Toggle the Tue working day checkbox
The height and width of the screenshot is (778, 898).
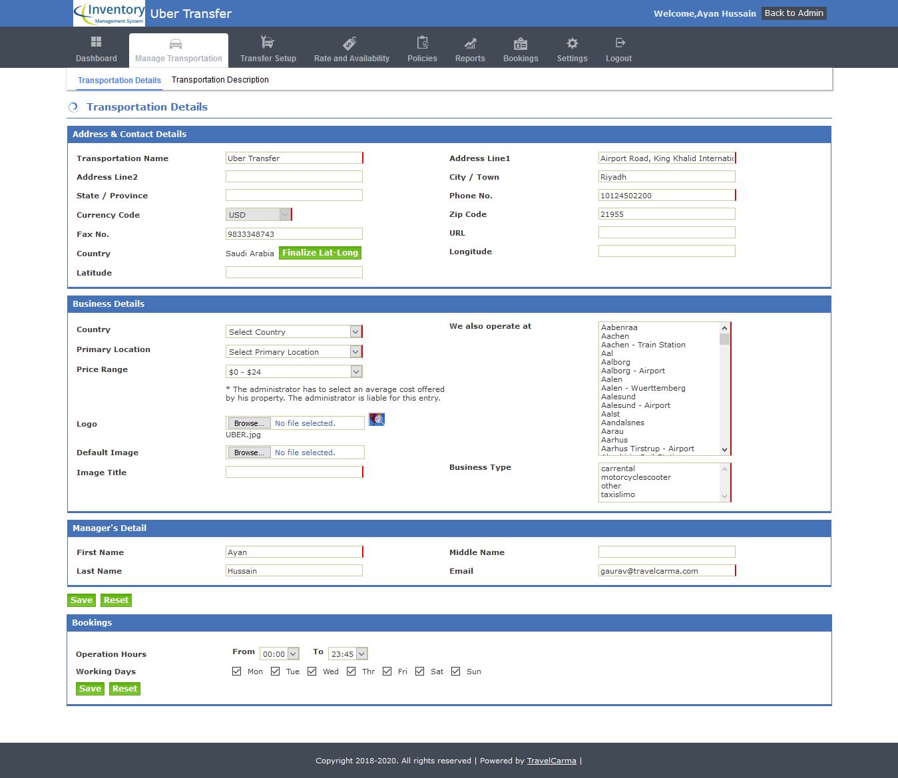[x=275, y=671]
